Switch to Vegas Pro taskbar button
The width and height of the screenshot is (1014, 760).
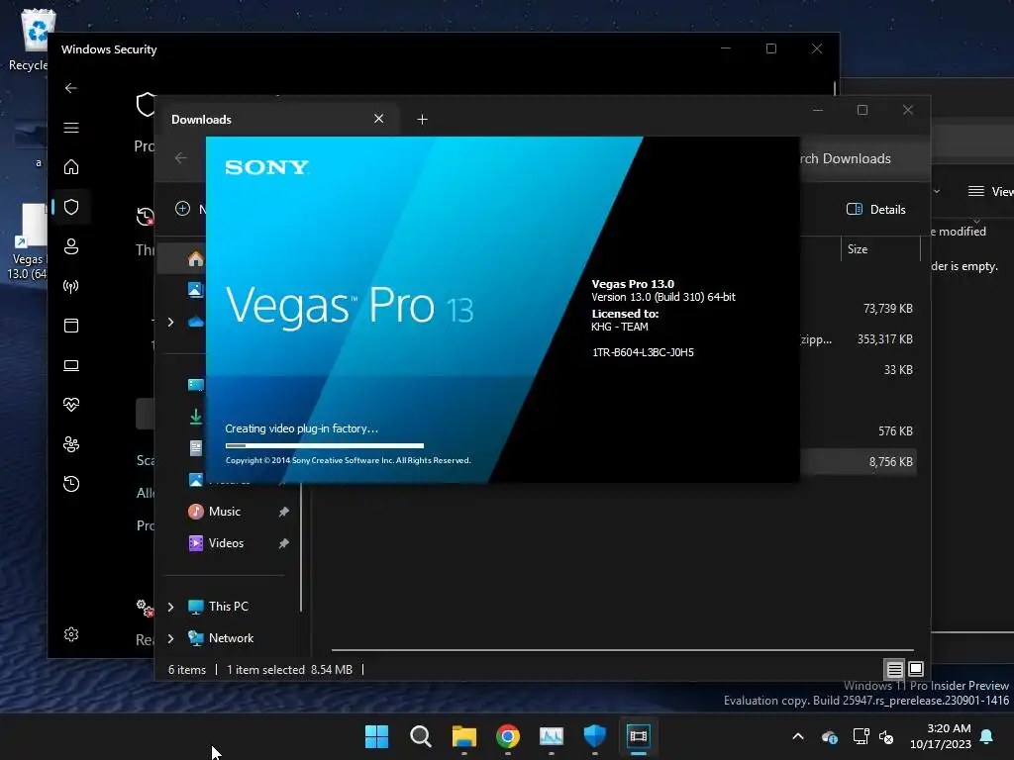(x=639, y=735)
